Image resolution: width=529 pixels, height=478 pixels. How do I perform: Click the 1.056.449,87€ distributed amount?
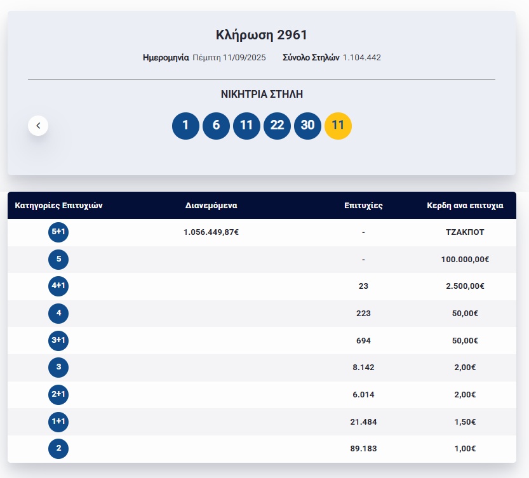coord(211,232)
